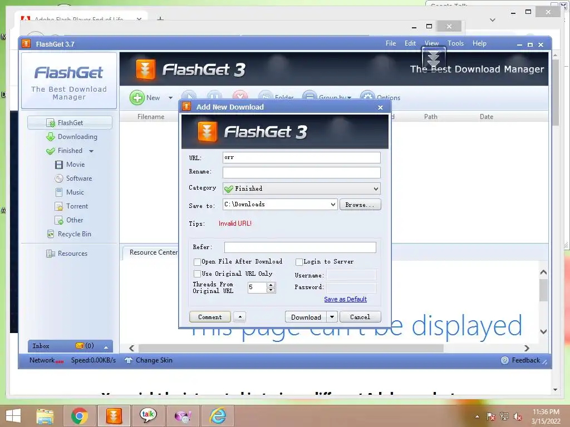
Task: Open the Help menu
Action: point(479,43)
